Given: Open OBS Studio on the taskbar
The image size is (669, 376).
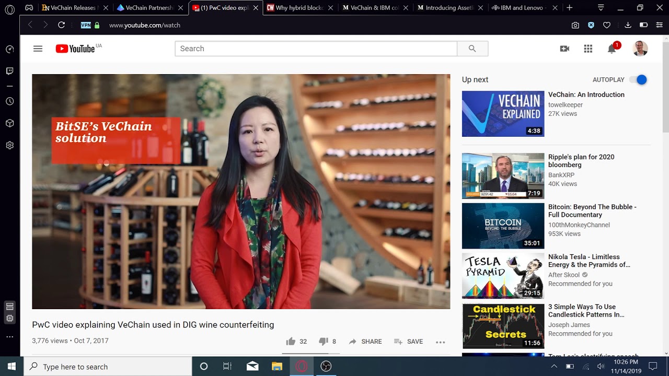Looking at the screenshot, I should point(326,367).
